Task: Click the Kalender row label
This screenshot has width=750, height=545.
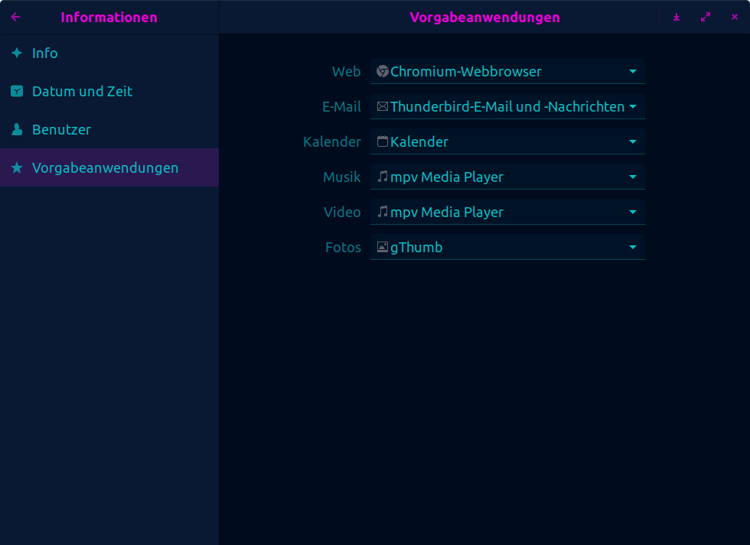Action: pyautogui.click(x=332, y=141)
